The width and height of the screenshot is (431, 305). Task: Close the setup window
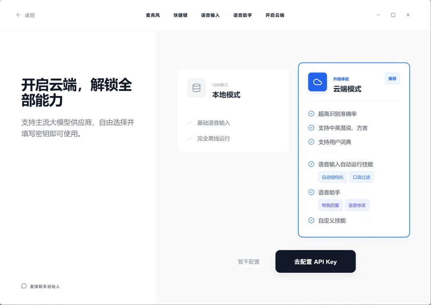pos(408,15)
